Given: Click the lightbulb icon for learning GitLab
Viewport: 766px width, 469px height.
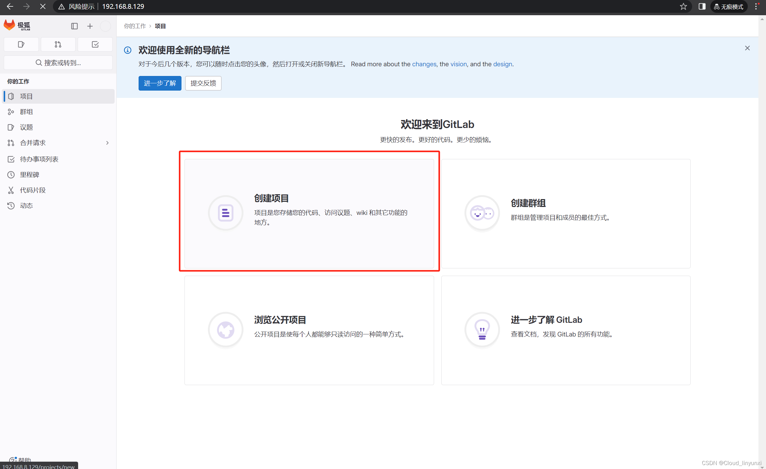Looking at the screenshot, I should click(482, 330).
